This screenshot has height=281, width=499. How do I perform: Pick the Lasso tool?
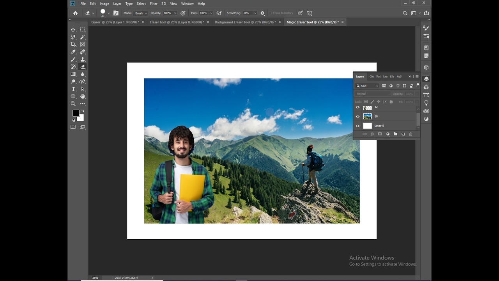[73, 37]
